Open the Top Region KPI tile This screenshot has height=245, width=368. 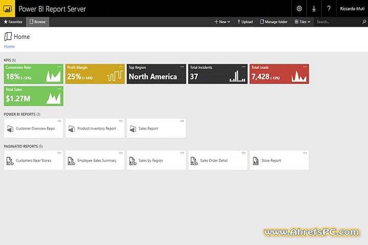pyautogui.click(x=156, y=74)
